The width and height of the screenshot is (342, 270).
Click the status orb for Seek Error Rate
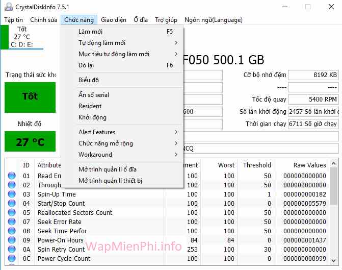point(12,222)
